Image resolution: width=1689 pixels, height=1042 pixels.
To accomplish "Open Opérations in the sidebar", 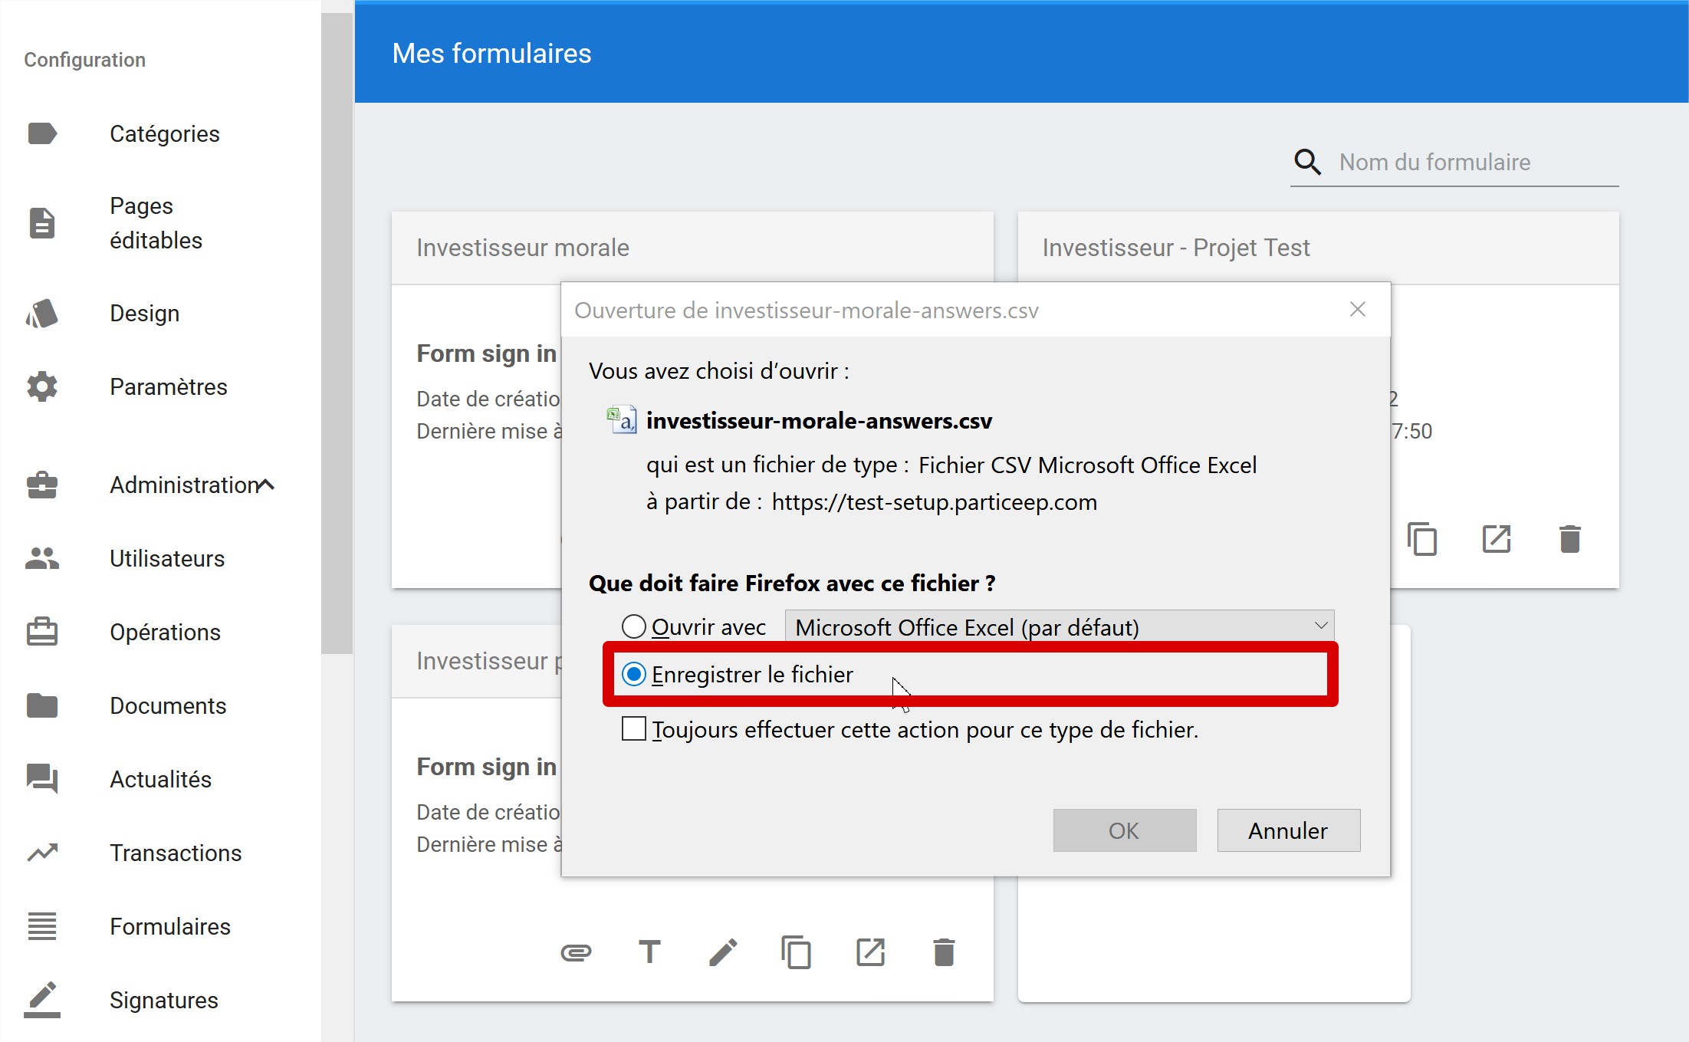I will click(165, 632).
